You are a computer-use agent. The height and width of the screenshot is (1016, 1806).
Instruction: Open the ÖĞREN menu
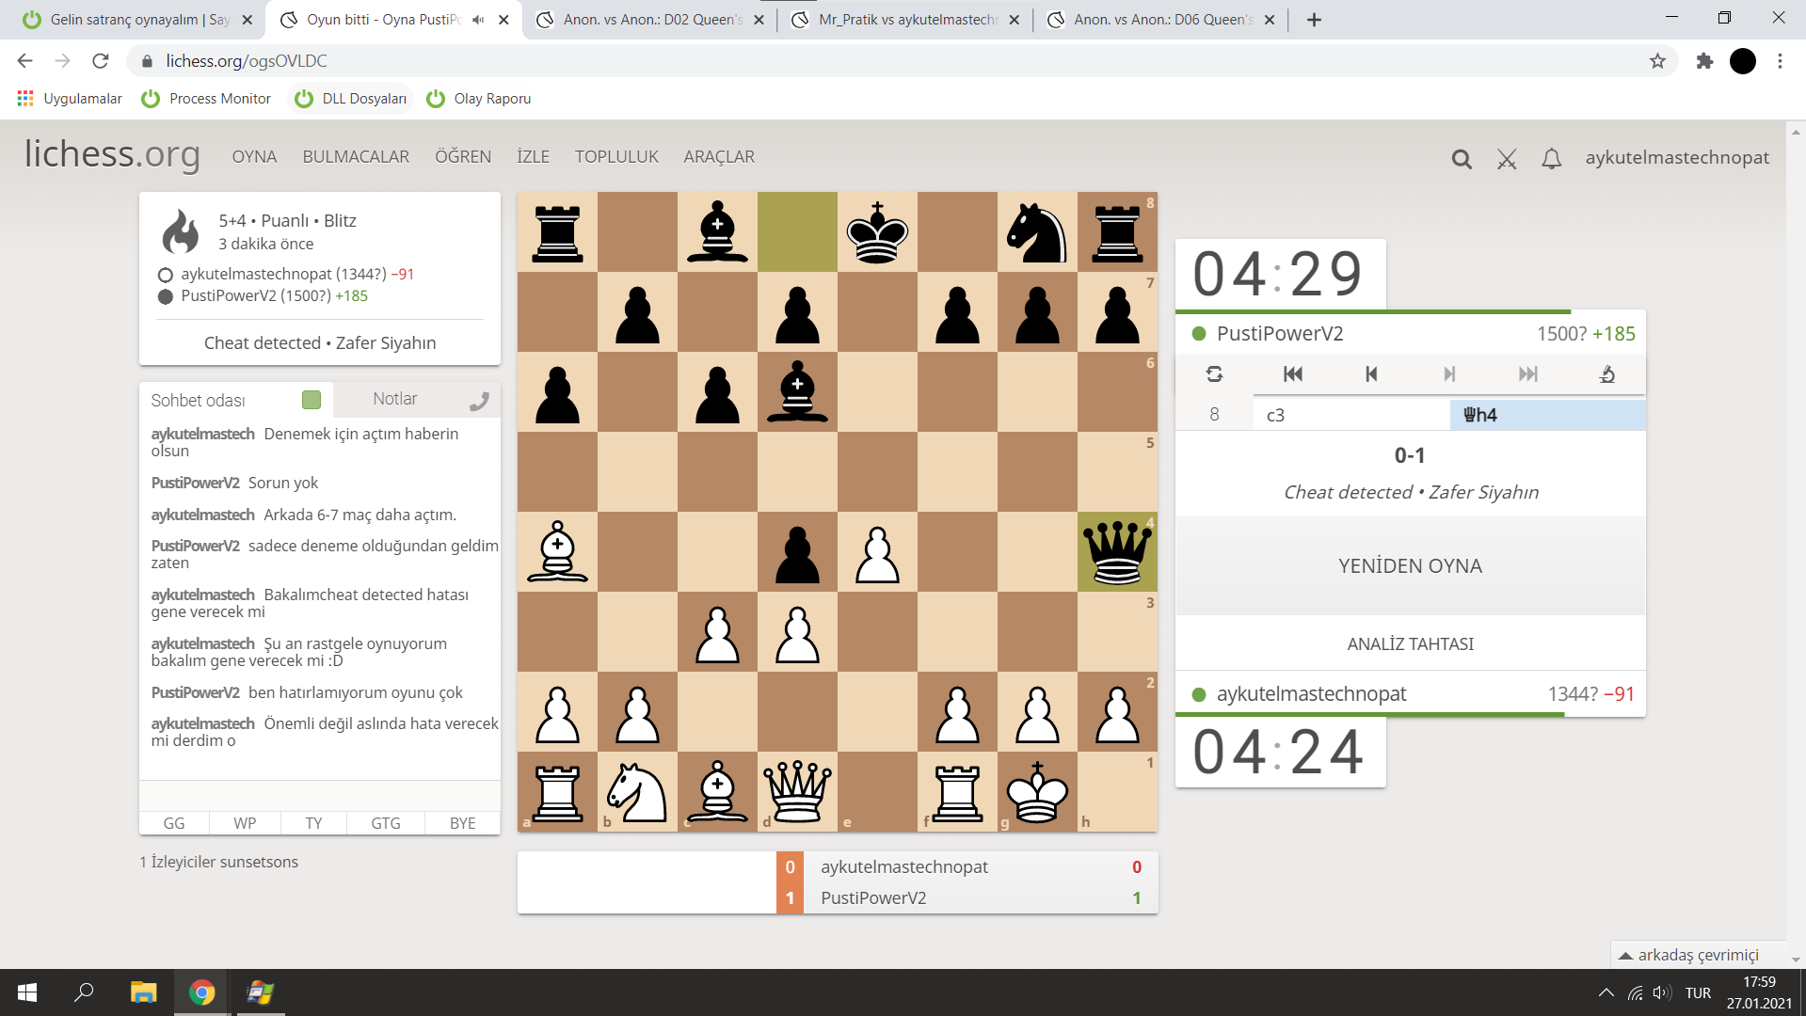[463, 157]
